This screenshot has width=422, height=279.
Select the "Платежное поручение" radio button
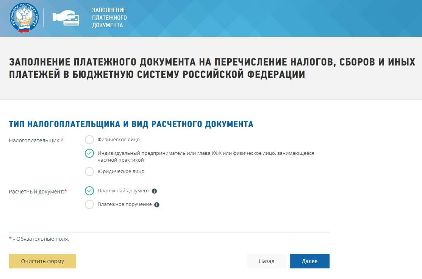coord(89,204)
